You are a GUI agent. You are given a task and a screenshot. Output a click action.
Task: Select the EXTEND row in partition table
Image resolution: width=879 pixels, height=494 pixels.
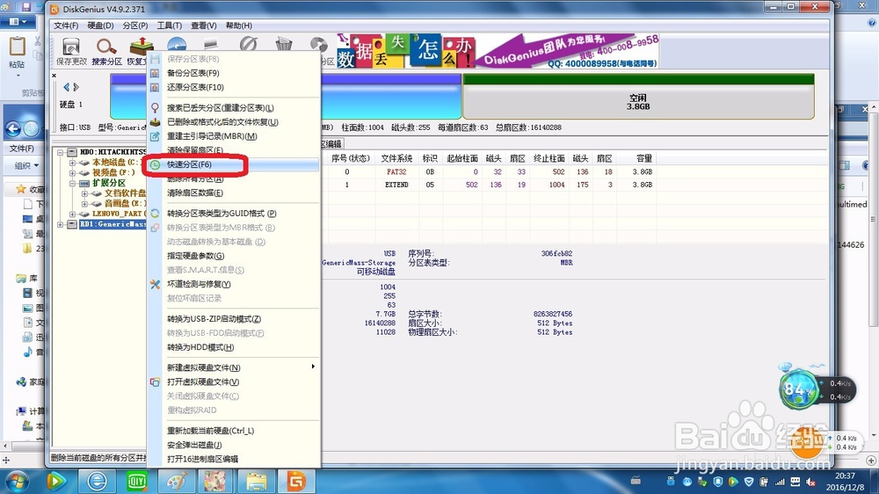tap(490, 185)
